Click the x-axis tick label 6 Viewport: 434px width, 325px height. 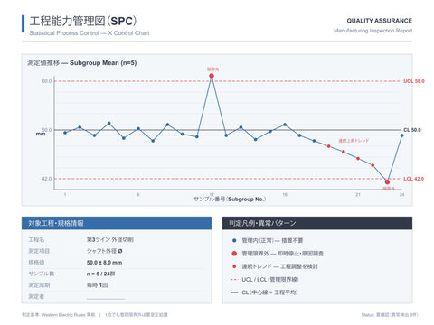point(138,195)
